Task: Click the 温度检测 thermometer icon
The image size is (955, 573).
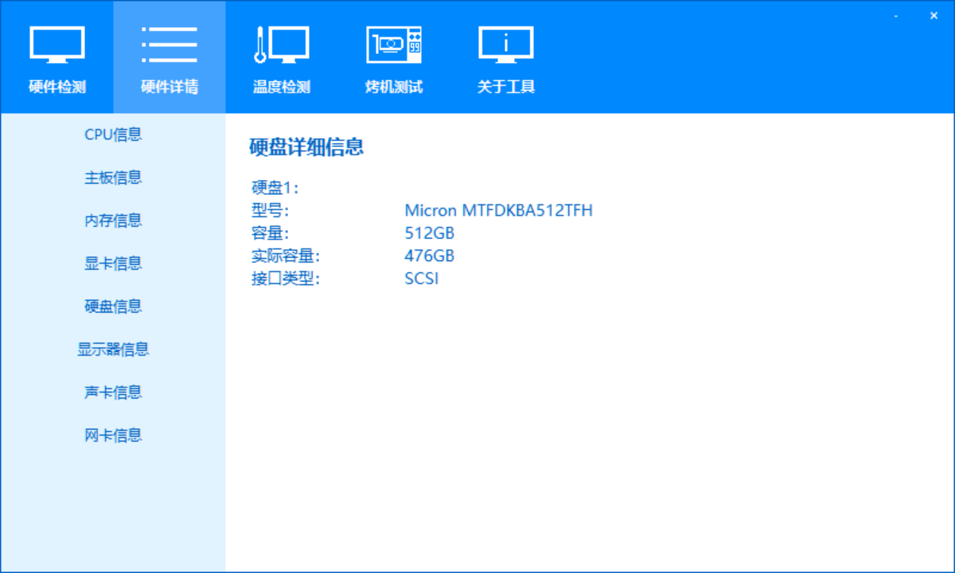Action: (281, 45)
